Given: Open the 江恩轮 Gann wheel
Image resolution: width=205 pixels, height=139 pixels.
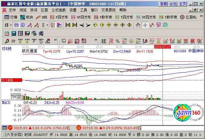Looking at the screenshot, I should (188, 17).
